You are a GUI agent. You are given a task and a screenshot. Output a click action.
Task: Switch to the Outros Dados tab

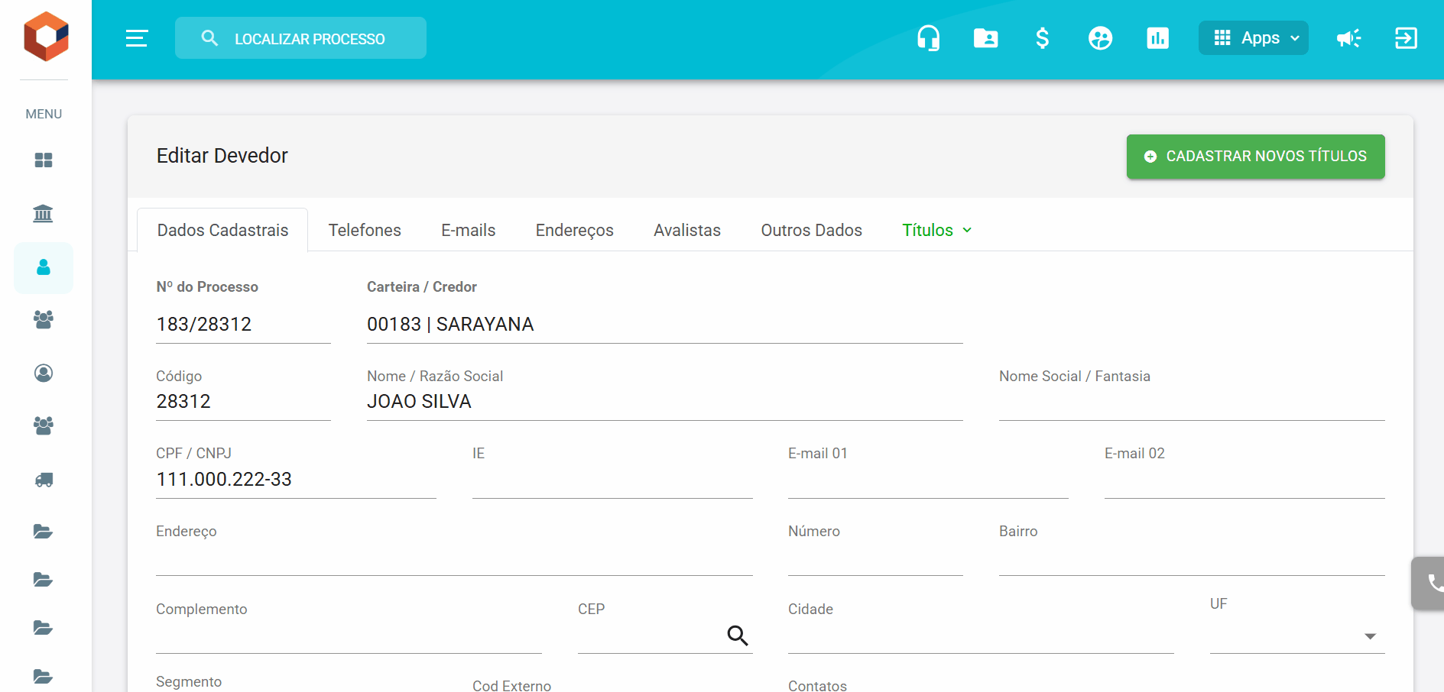(x=812, y=230)
